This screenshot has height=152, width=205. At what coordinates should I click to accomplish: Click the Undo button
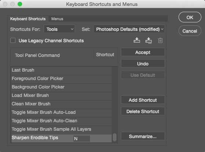[x=143, y=64]
